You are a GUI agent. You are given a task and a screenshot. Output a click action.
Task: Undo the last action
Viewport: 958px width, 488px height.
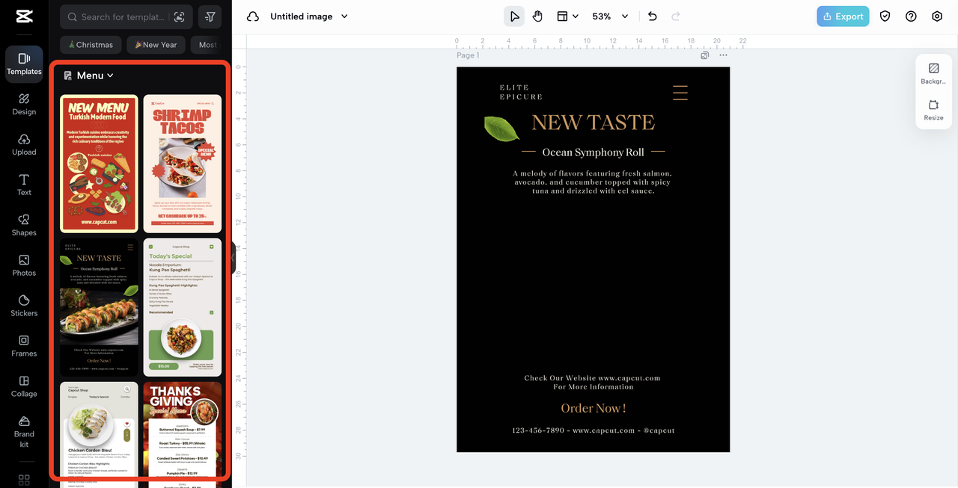tap(652, 16)
